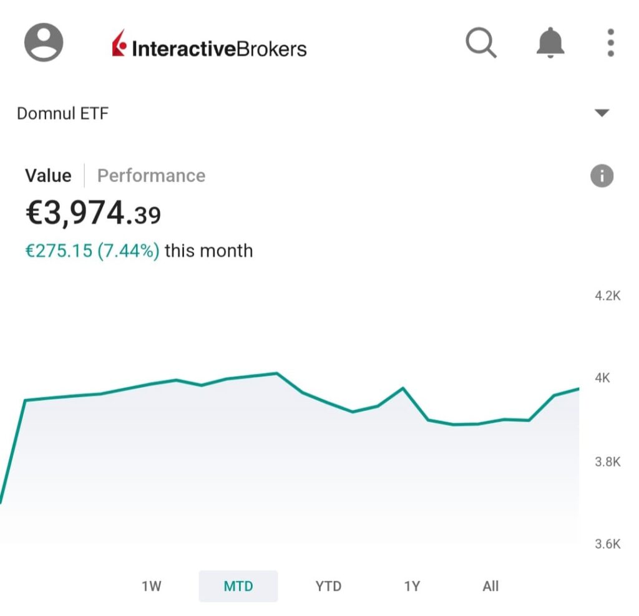Open search with the magnifier icon
Screen dimensions: 639x616
(481, 43)
